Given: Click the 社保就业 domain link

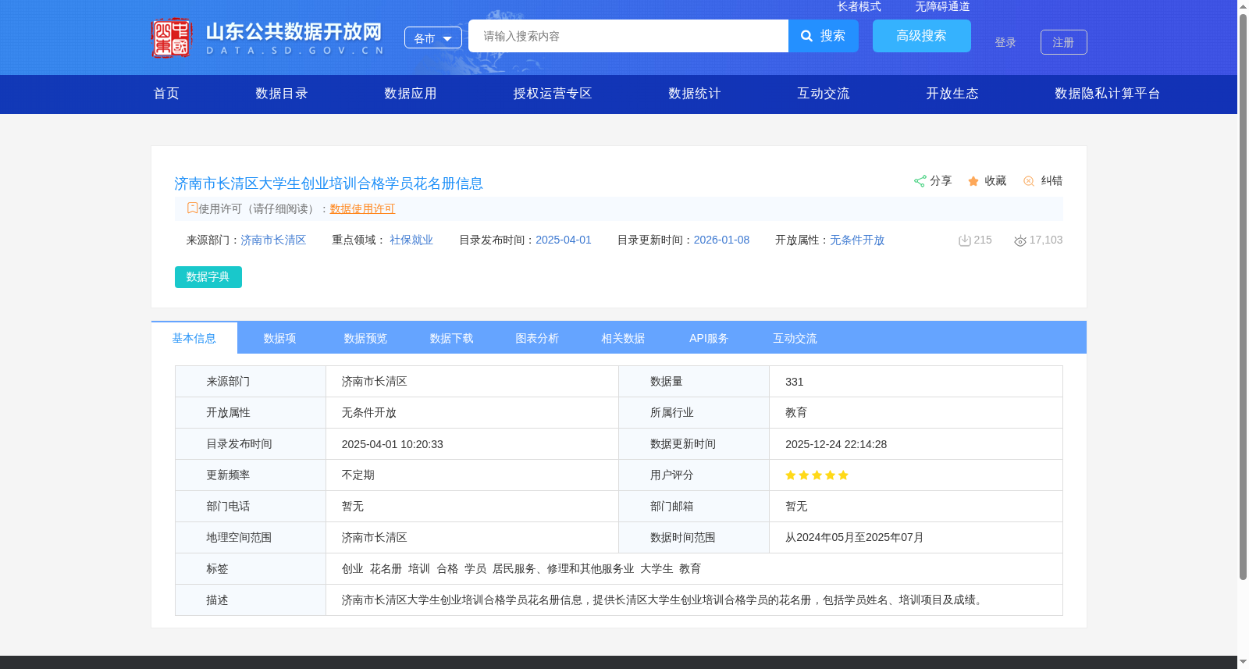Looking at the screenshot, I should (411, 240).
